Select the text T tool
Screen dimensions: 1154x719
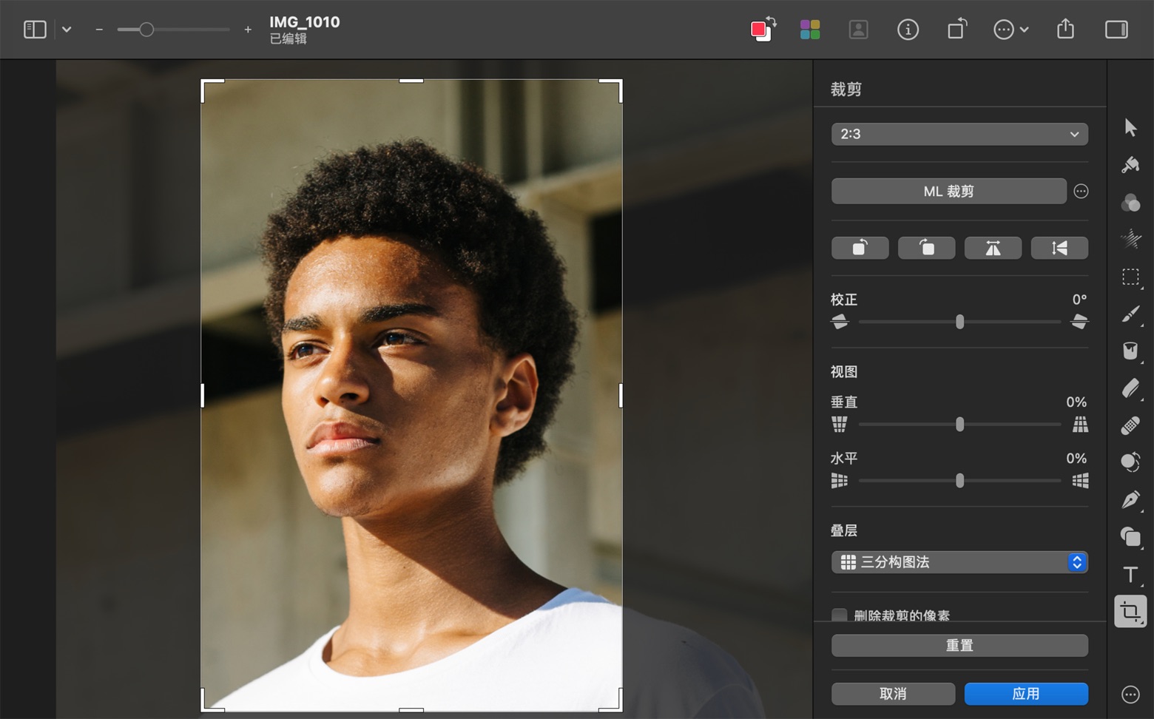[1130, 575]
